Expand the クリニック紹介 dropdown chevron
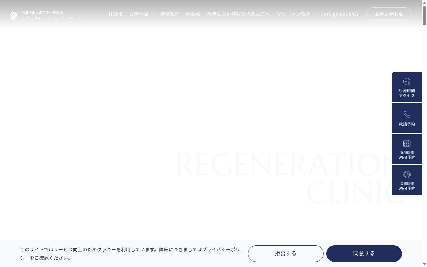 (314, 14)
